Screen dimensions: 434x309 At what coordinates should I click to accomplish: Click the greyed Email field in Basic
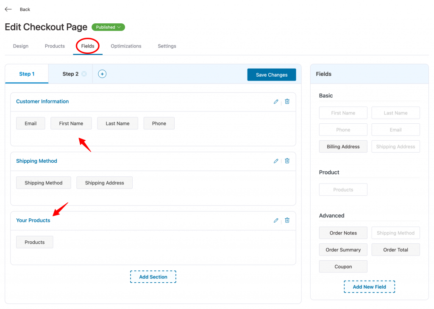pyautogui.click(x=395, y=130)
